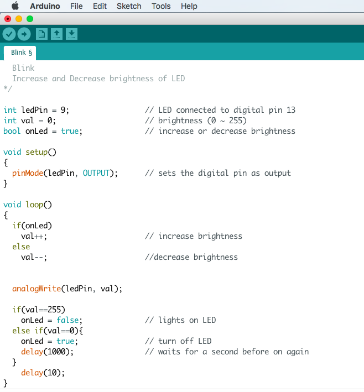
Task: Click the comment '//decrease brightness'
Action: pos(191,257)
